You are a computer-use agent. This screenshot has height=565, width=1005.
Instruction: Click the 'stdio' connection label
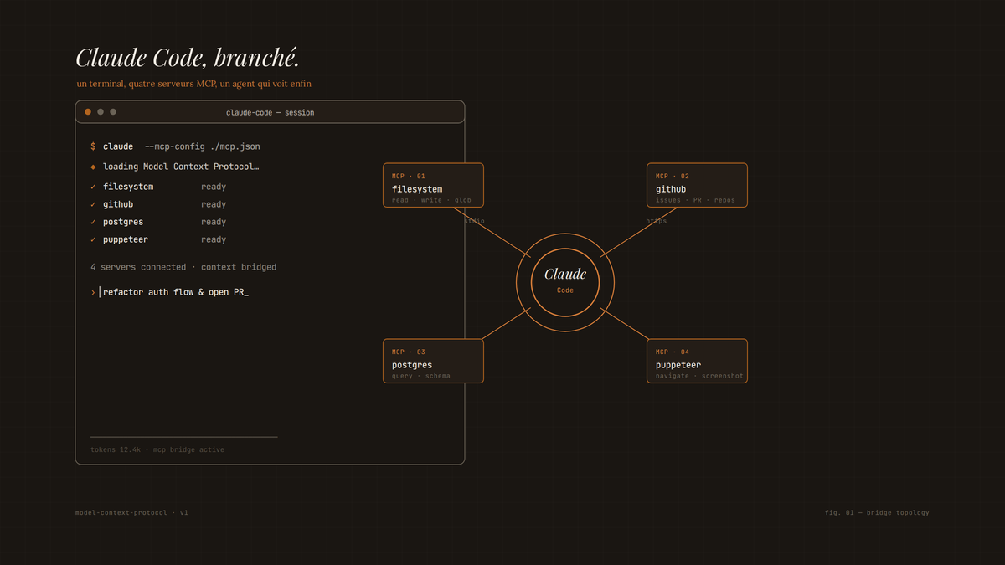[x=475, y=221]
